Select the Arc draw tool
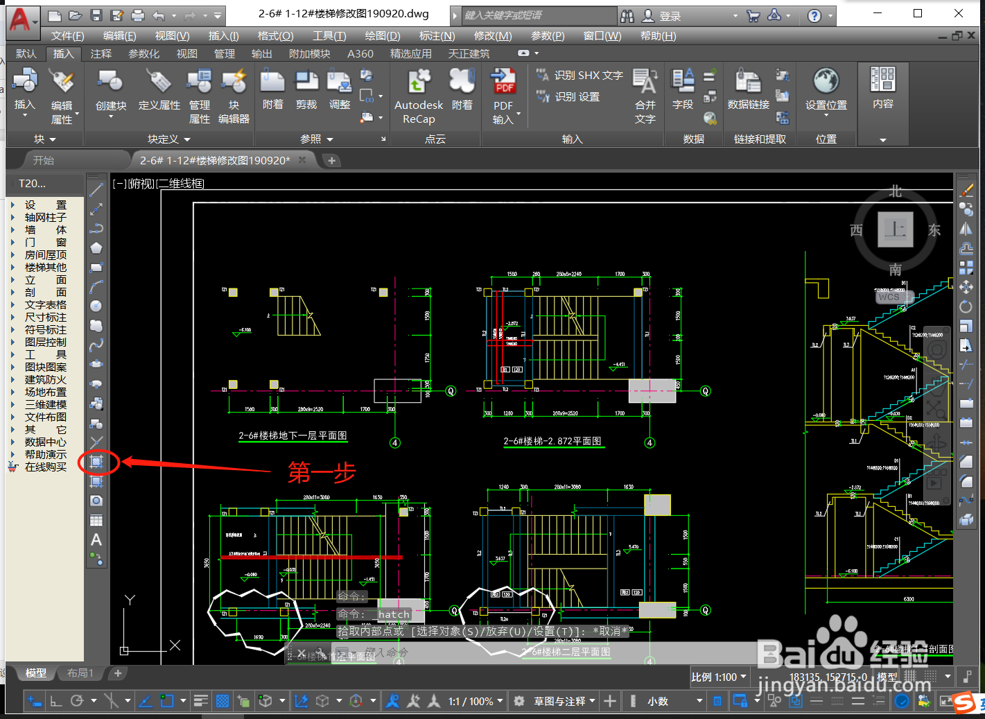 tap(96, 286)
